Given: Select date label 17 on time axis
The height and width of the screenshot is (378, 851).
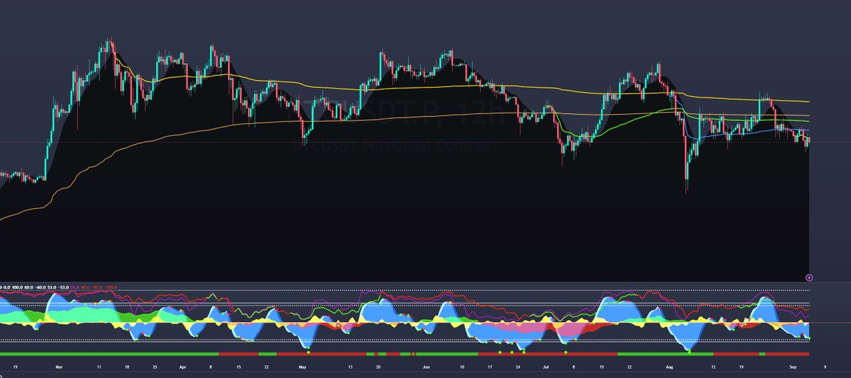Looking at the screenshot, I should (490, 367).
